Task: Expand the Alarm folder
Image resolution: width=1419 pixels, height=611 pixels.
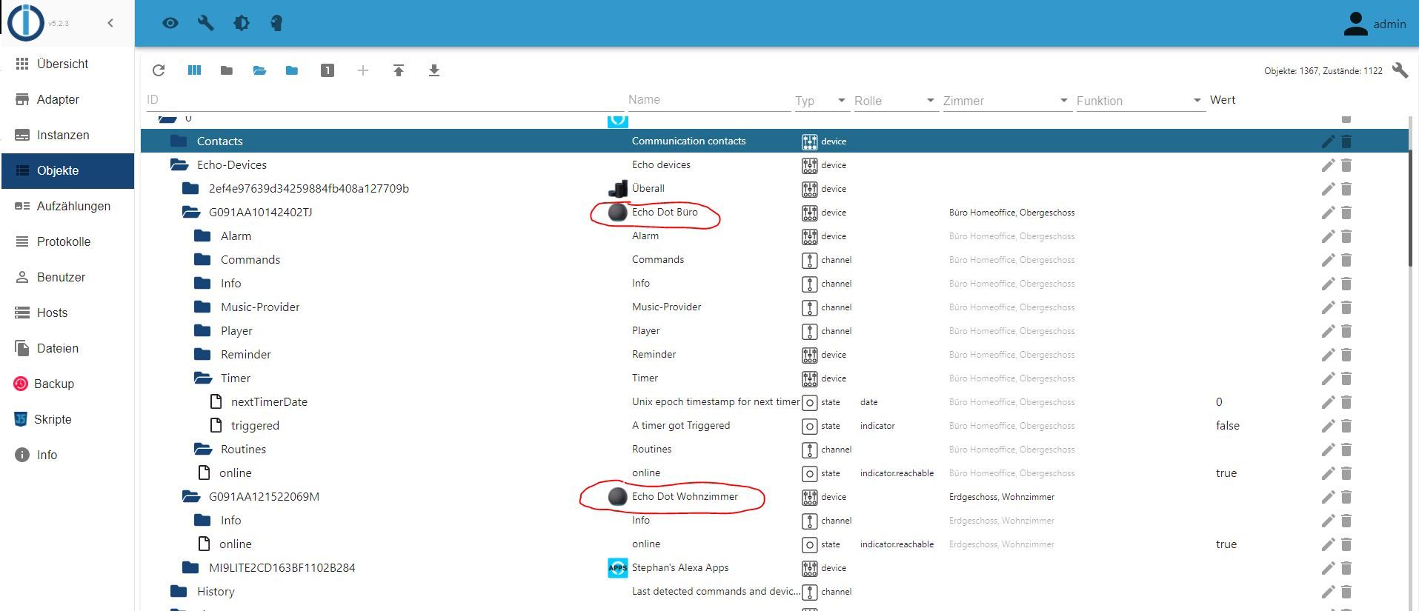Action: pyautogui.click(x=202, y=236)
